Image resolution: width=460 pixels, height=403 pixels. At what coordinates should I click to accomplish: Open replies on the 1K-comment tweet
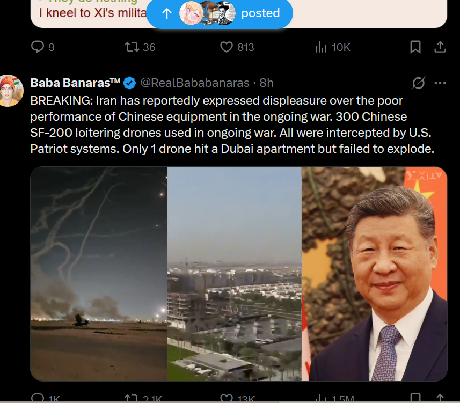tap(45, 398)
